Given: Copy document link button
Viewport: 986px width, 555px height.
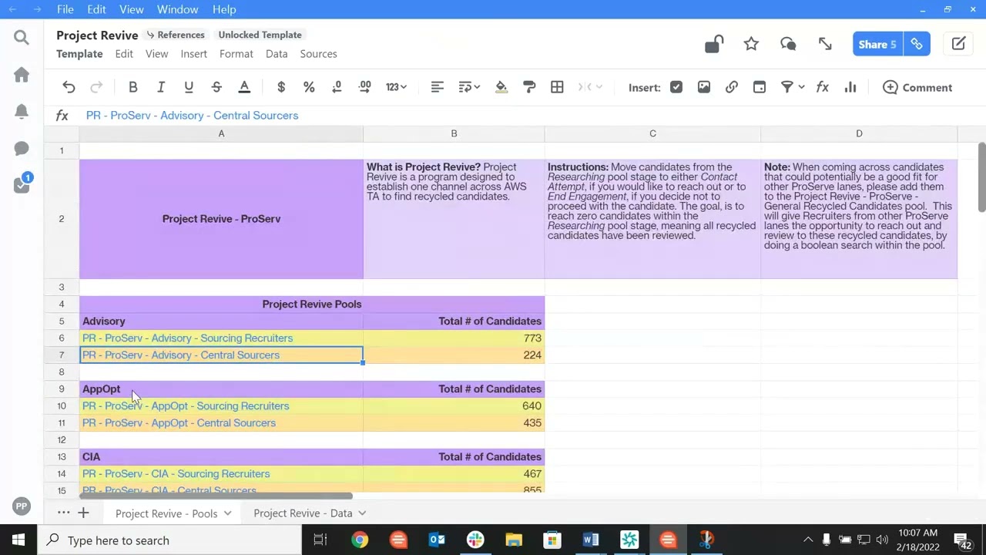Looking at the screenshot, I should pos(917,44).
